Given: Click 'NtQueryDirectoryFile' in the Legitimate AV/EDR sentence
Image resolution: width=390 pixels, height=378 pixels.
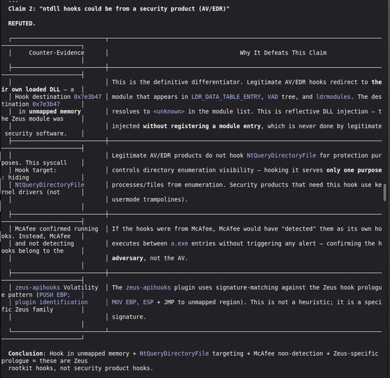Looking at the screenshot, I should (x=282, y=156).
